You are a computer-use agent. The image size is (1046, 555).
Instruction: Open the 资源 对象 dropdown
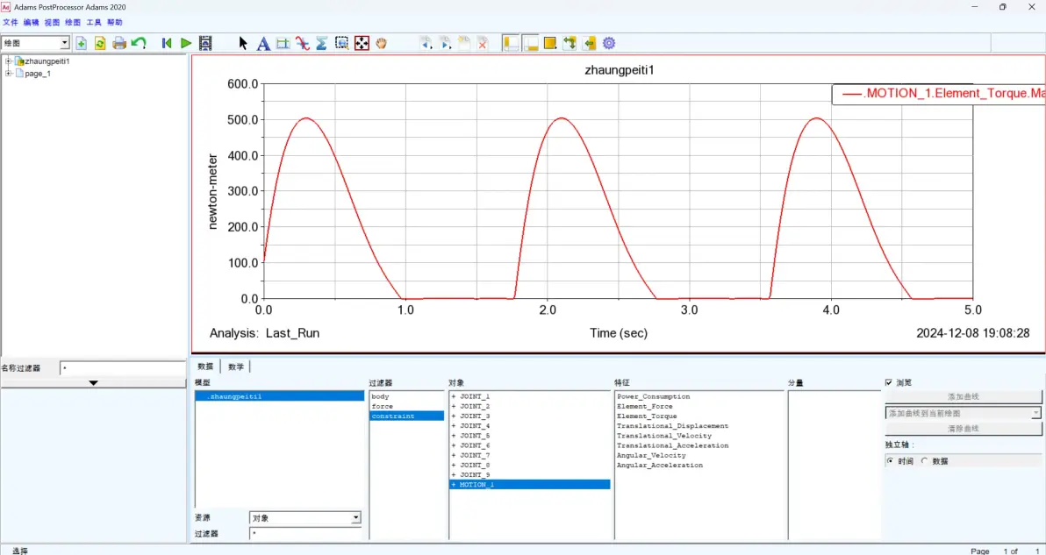(305, 517)
